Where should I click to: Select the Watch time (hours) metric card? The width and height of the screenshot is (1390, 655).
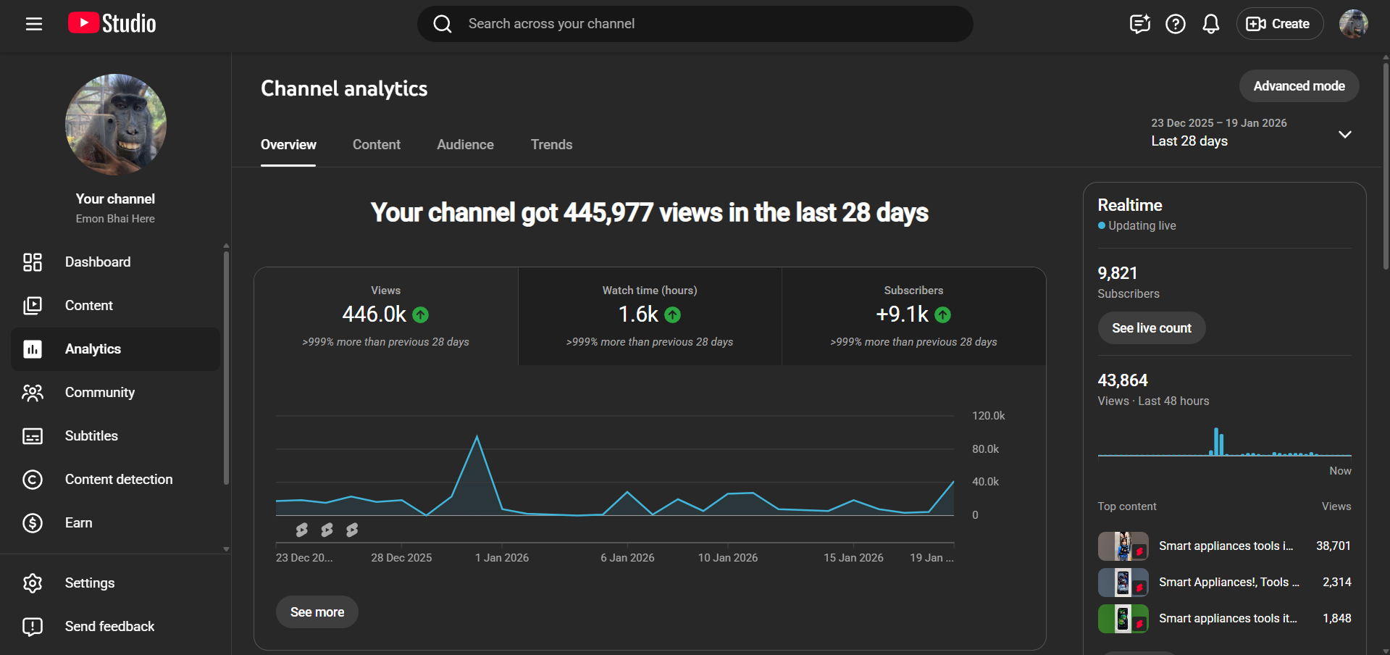coord(650,316)
